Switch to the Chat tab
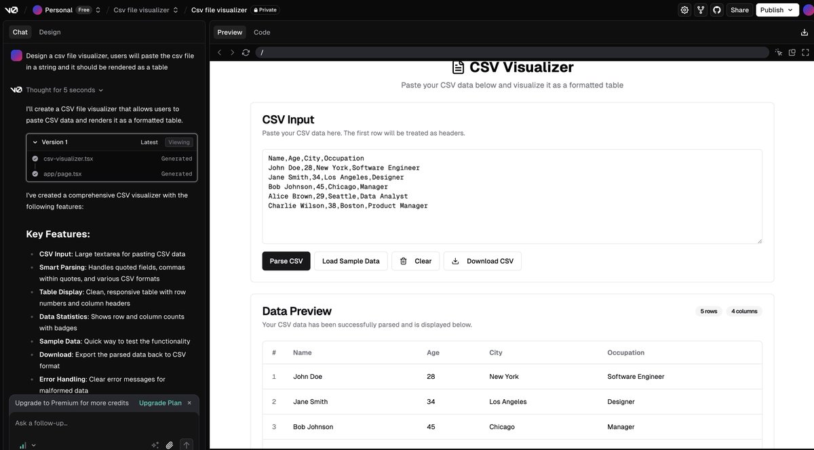Viewport: 814px width, 450px height. [x=20, y=32]
